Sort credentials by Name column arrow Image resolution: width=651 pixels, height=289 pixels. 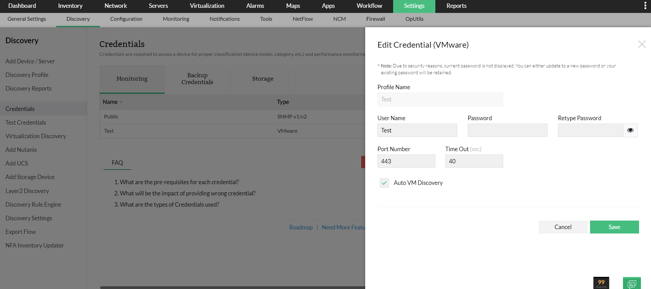pyautogui.click(x=121, y=102)
